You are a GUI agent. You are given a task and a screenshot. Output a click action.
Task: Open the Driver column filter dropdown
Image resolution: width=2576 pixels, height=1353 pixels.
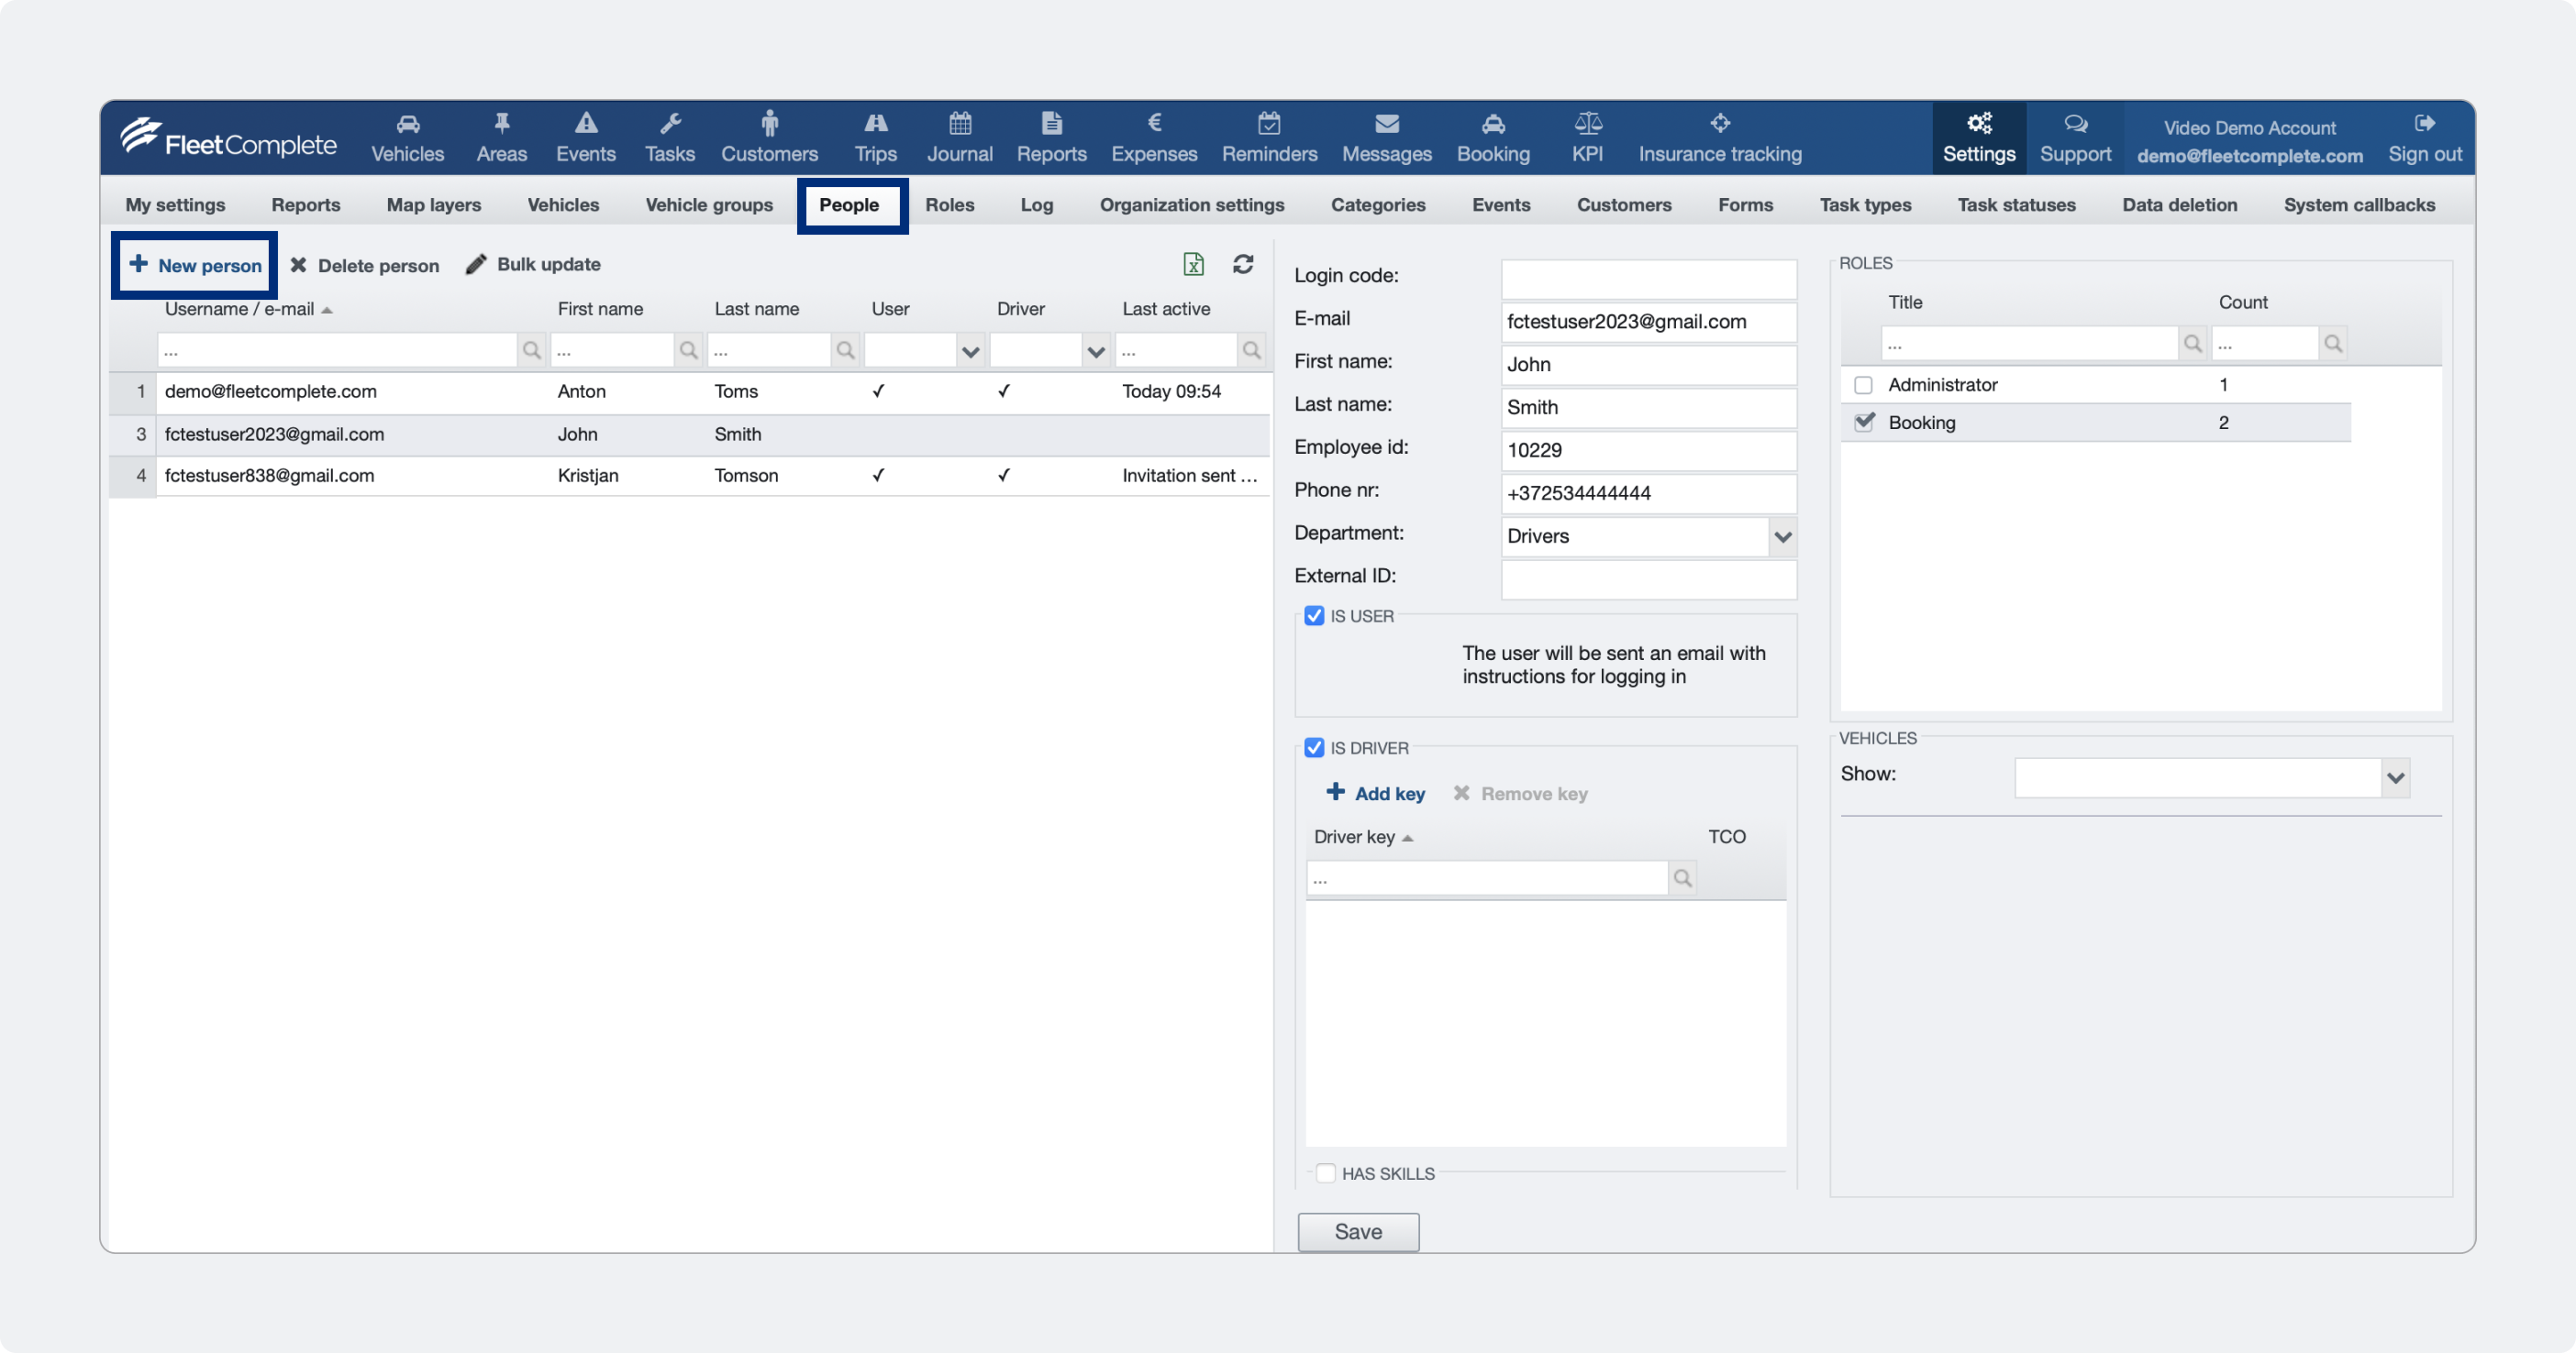point(1096,351)
